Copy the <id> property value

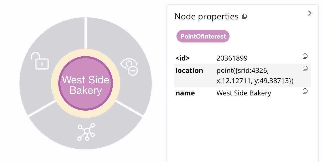(x=305, y=56)
